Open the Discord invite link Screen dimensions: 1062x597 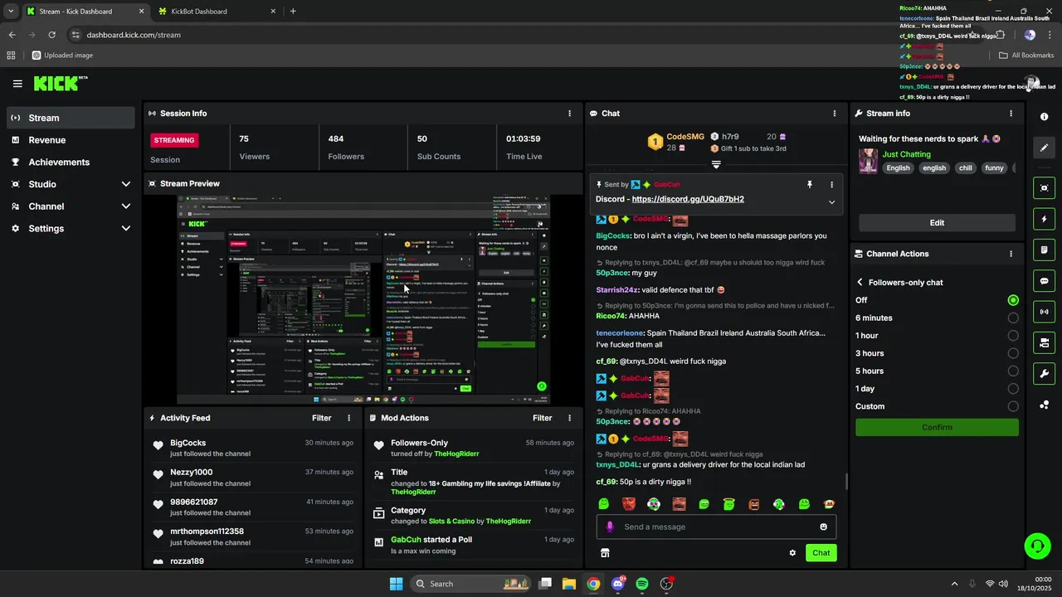(x=688, y=199)
